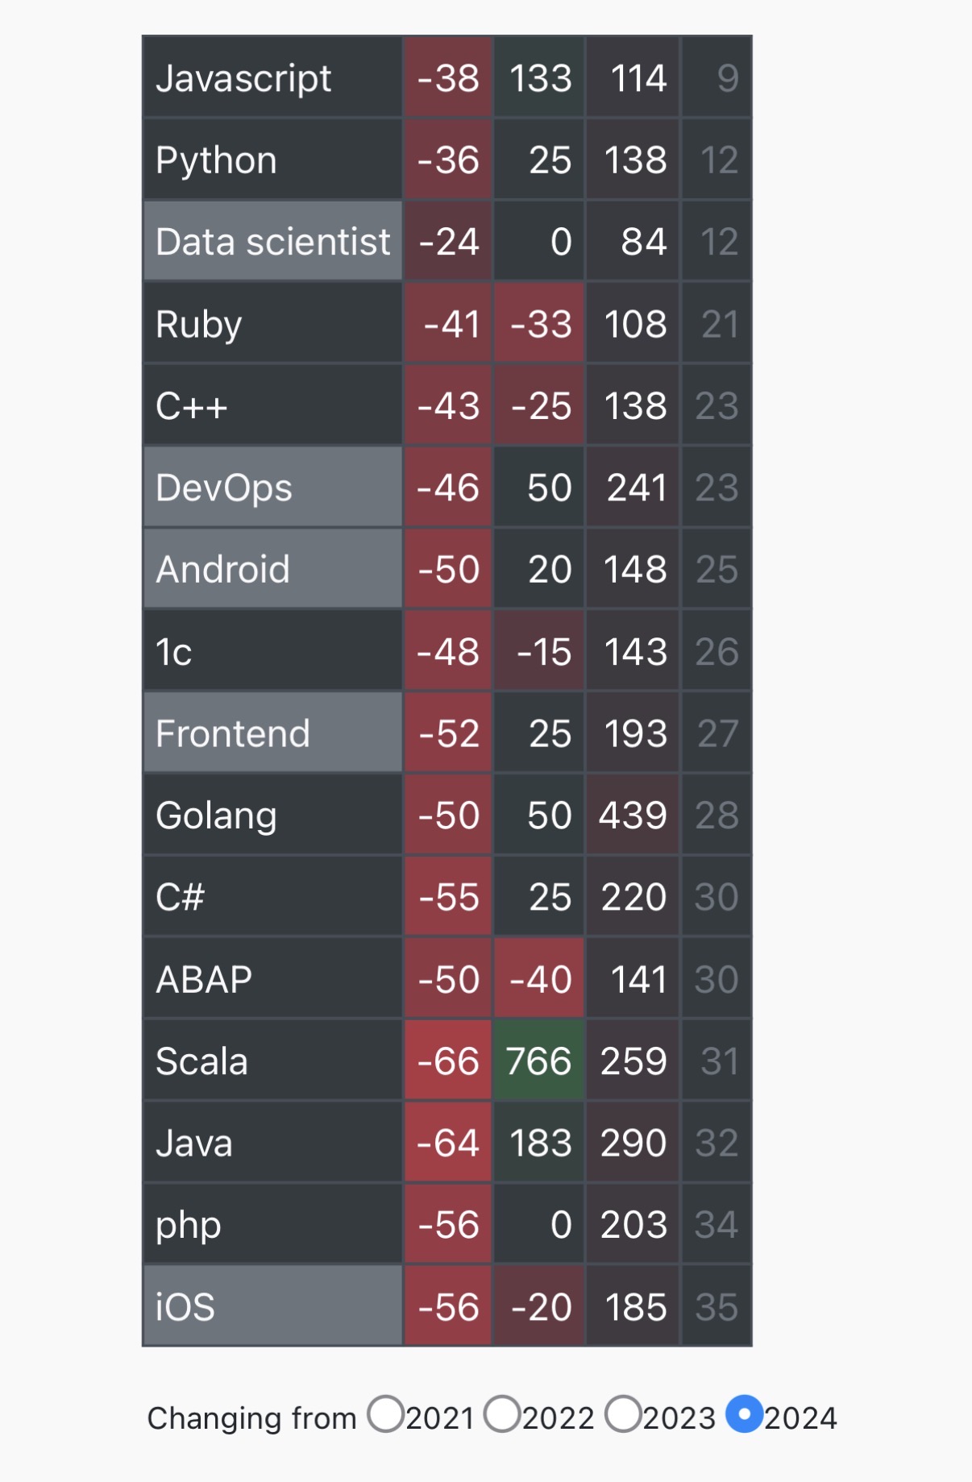Switch the comparison year to 2023
Screen dimensions: 972x1482
(x=623, y=1414)
